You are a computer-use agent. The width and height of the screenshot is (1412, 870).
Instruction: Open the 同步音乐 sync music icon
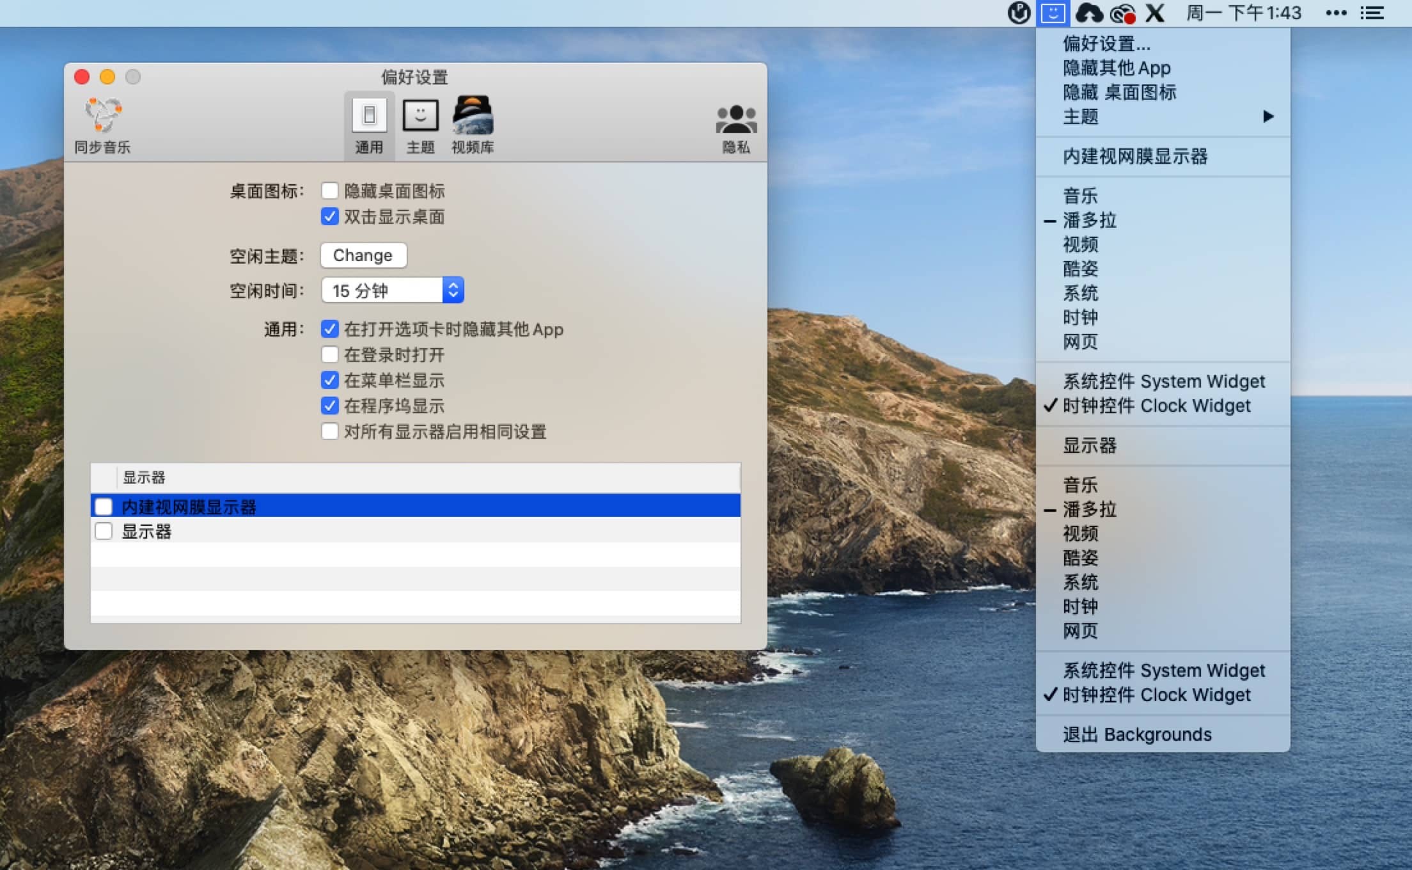102,116
